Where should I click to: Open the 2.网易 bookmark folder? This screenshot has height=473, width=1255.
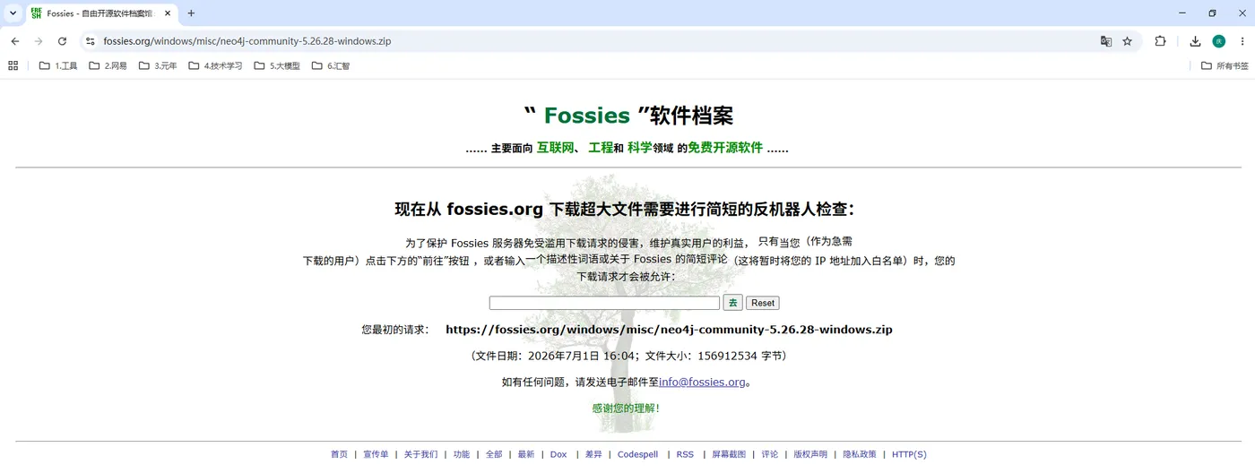[108, 65]
